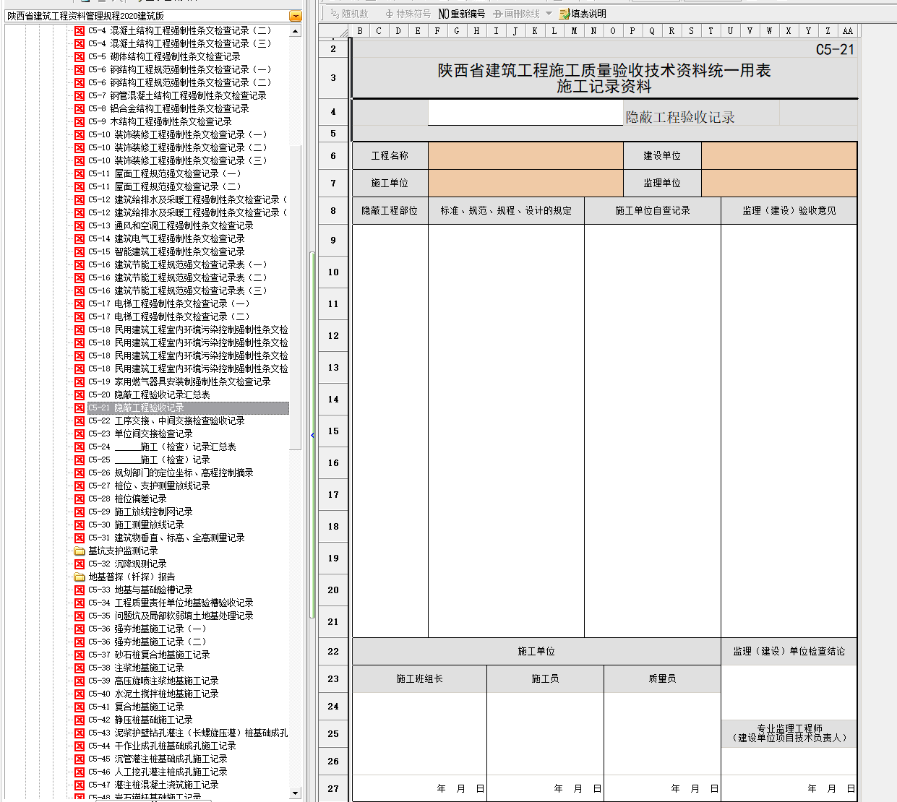Click 标准、规范、规程、设计的规定 header cell
Image resolution: width=897 pixels, height=802 pixels.
(506, 210)
